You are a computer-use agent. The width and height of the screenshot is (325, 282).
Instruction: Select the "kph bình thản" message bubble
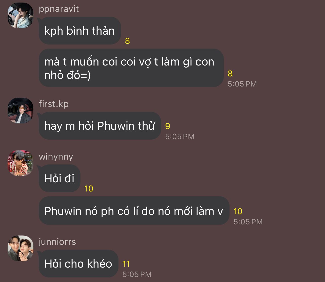tap(80, 31)
